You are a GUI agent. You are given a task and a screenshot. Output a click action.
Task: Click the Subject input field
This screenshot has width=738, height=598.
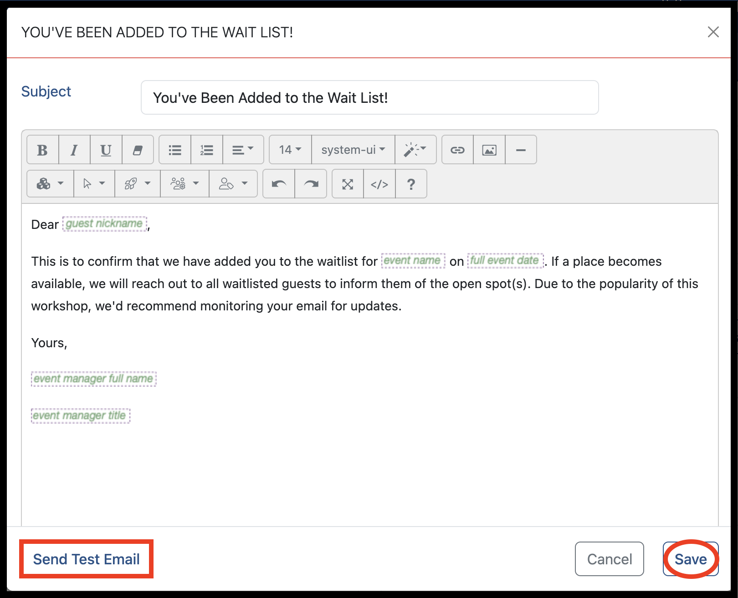coord(370,97)
